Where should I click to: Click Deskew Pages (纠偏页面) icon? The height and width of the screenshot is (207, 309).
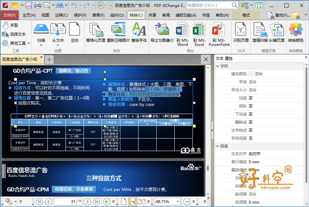click(277, 33)
